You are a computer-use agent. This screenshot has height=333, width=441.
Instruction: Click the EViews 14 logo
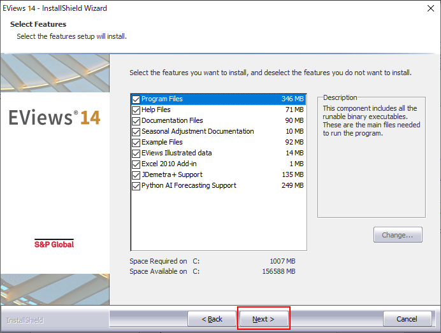click(55, 117)
